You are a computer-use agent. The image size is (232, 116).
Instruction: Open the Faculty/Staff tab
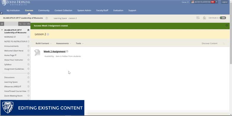(102, 10)
